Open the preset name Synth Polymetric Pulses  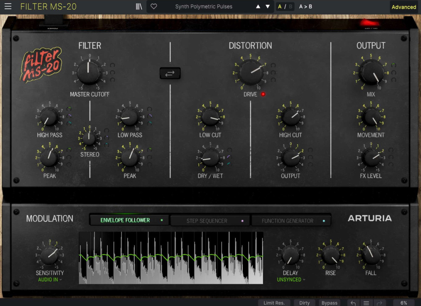pos(203,6)
